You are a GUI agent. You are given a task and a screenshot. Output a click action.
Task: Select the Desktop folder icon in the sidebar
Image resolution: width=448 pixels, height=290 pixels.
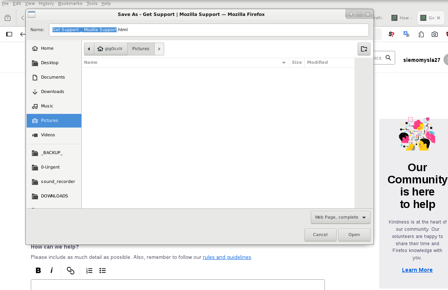pos(35,63)
